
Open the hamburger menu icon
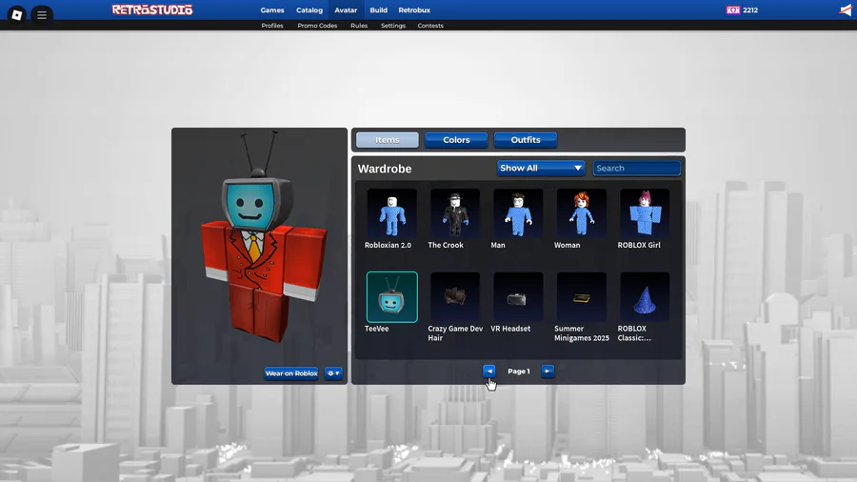tap(42, 14)
